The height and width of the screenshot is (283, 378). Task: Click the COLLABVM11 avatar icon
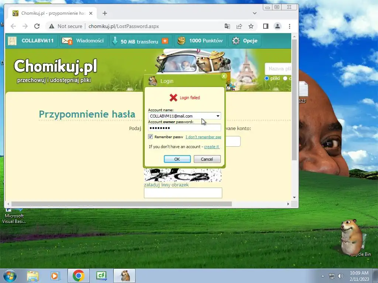(12, 41)
